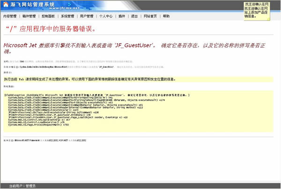281x189 pixels.
Task: Click the house icon in the header logo
Action: tap(6, 4)
